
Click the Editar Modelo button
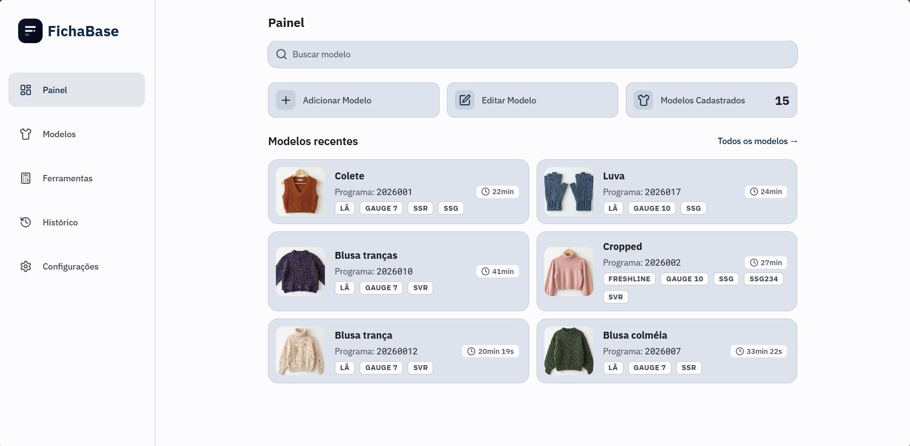pos(533,100)
